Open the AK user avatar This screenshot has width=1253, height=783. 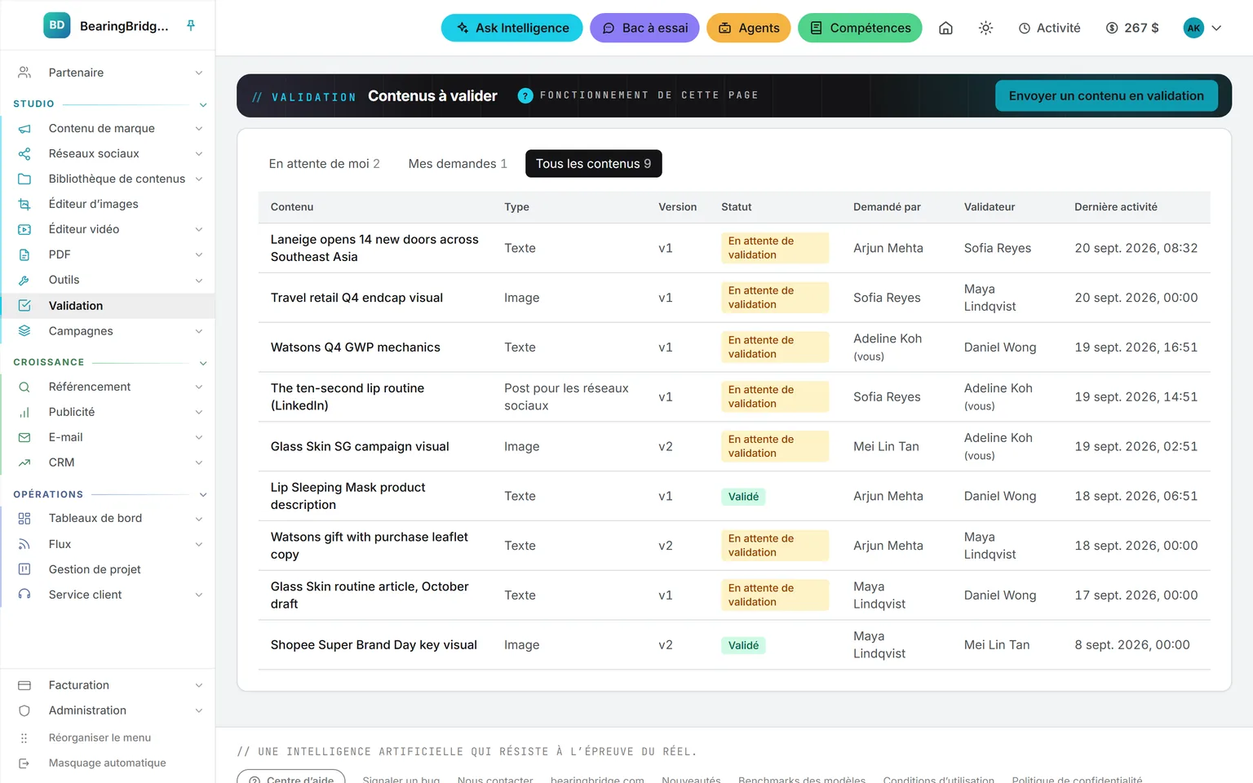pos(1193,28)
